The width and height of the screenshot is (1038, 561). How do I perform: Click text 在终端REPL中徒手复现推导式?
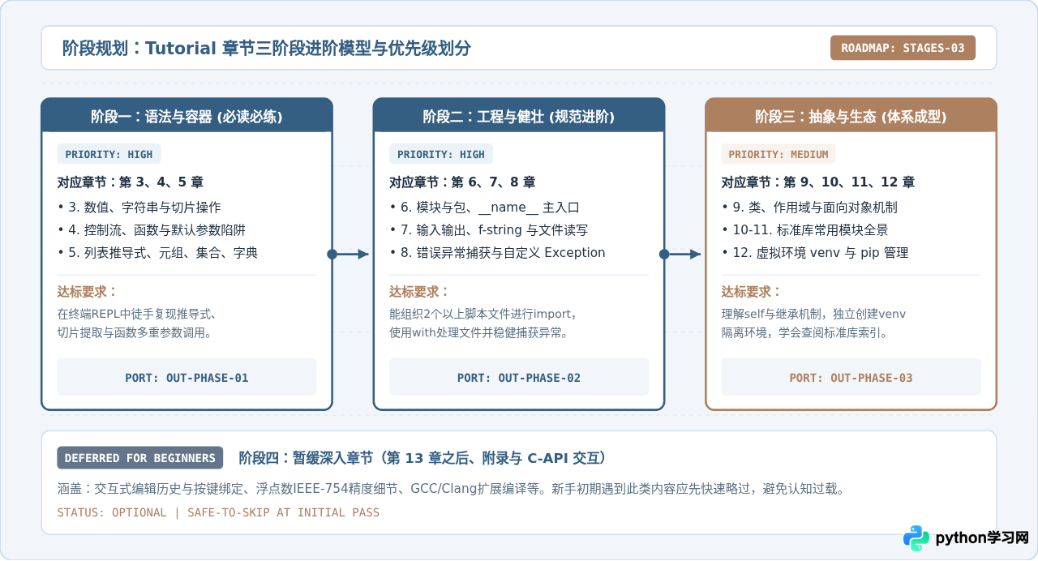click(x=139, y=315)
